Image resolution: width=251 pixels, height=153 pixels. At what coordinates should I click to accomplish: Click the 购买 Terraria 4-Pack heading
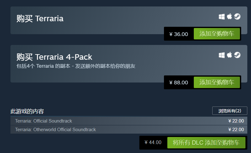click(54, 57)
